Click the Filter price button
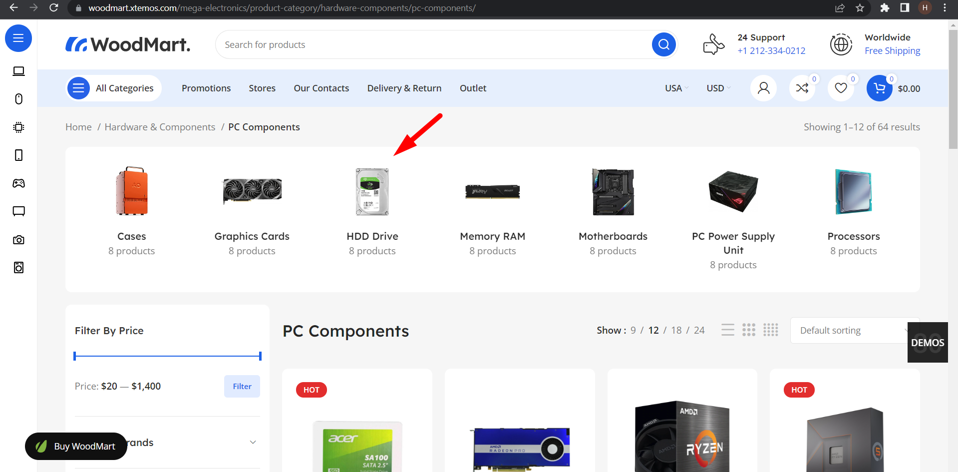The width and height of the screenshot is (958, 472). click(x=242, y=386)
